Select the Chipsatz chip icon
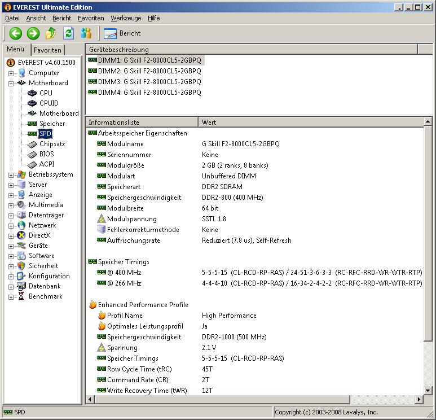This screenshot has height=420, width=436. tap(32, 144)
